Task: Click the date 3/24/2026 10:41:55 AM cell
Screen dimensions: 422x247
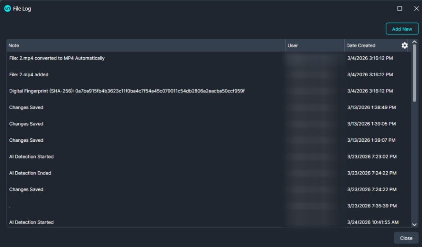Action: (372, 222)
